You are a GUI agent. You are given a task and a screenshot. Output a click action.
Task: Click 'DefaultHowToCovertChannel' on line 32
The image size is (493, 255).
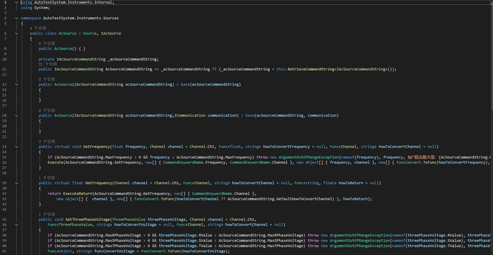[x=304, y=199]
